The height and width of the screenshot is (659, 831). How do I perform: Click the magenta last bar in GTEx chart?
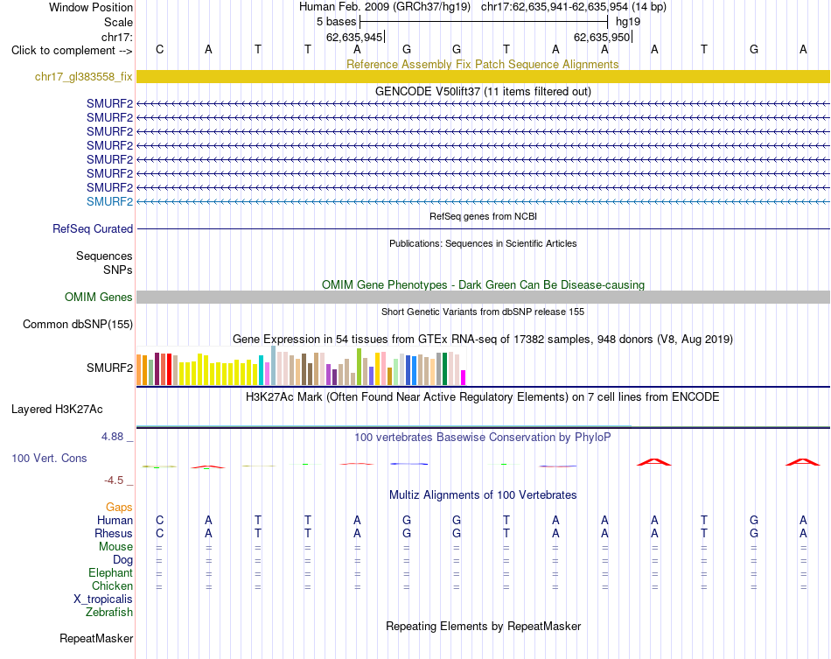[464, 377]
